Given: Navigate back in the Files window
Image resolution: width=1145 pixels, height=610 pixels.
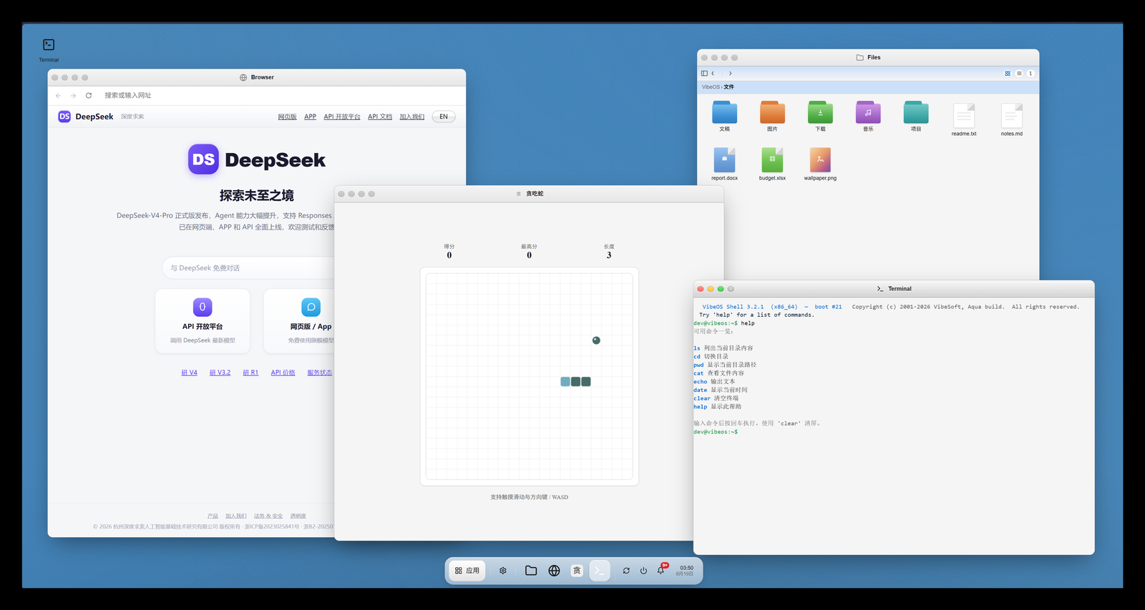Looking at the screenshot, I should pos(713,73).
